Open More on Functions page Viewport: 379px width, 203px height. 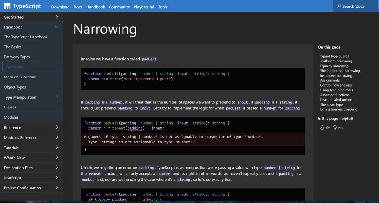pos(20,77)
